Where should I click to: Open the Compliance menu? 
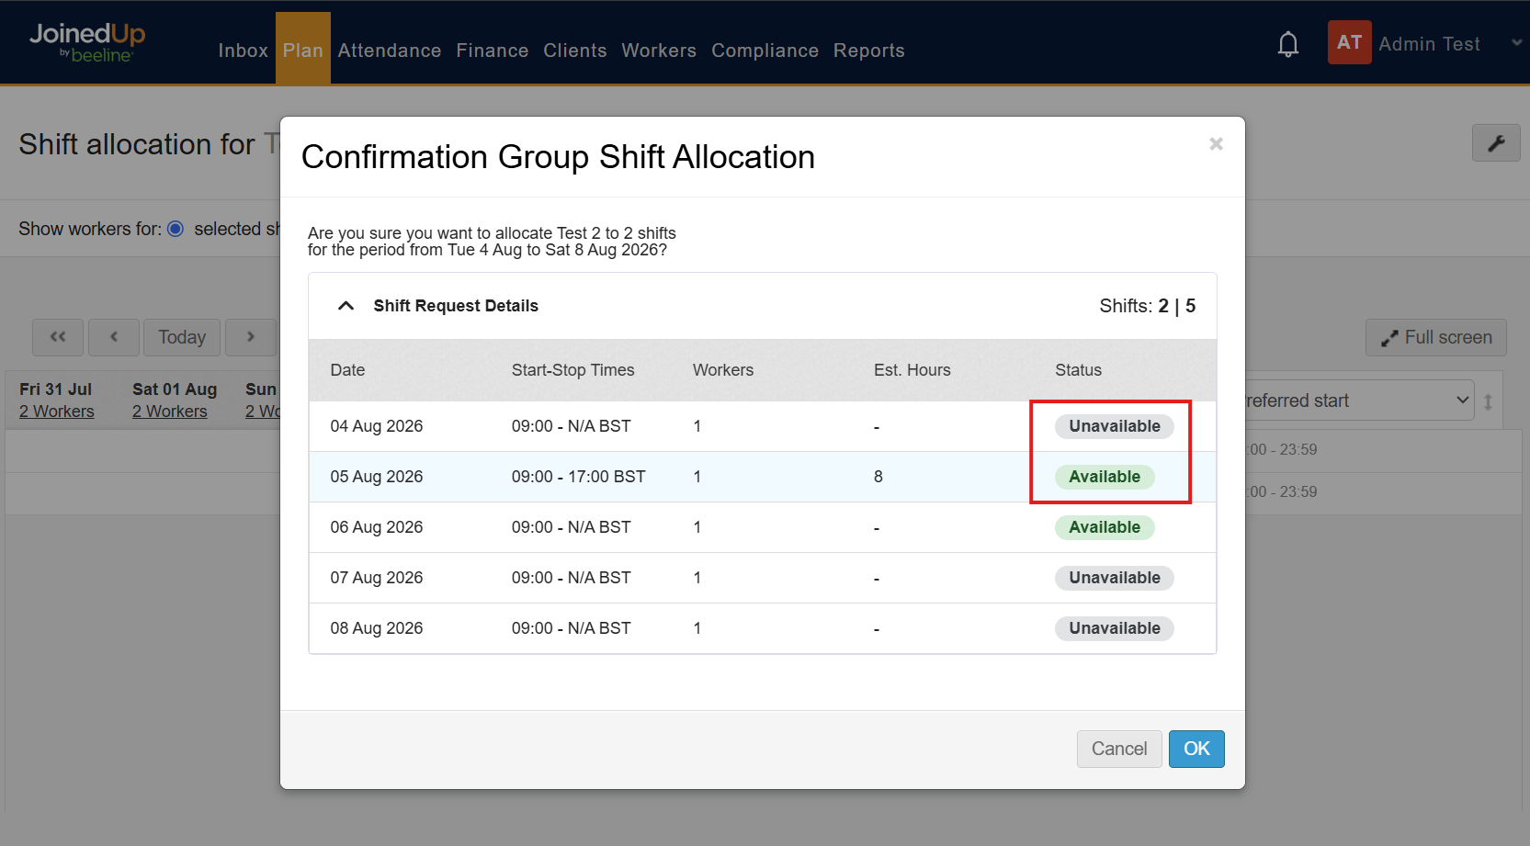765,51
